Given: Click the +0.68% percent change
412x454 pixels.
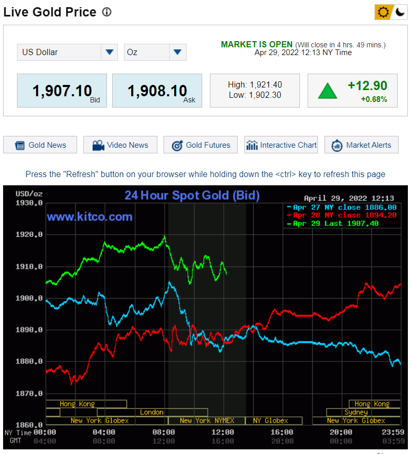Looking at the screenshot, I should coord(374,99).
